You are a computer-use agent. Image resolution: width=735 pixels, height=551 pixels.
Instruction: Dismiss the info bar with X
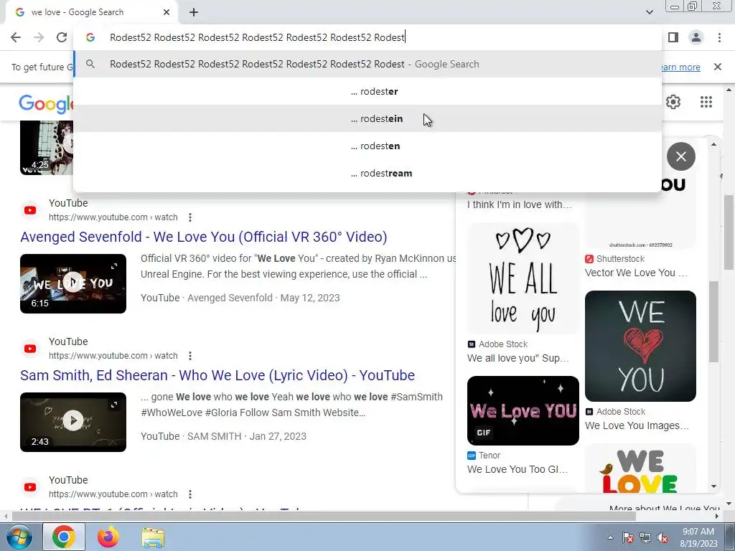click(x=718, y=67)
